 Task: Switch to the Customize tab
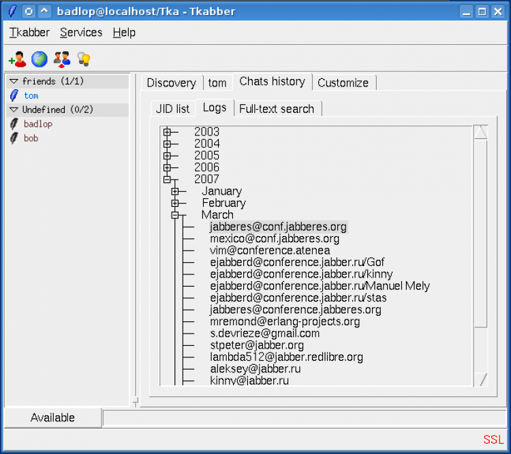click(x=343, y=83)
